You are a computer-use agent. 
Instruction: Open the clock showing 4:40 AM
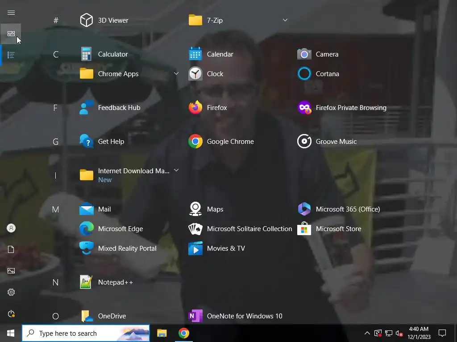pos(419,333)
